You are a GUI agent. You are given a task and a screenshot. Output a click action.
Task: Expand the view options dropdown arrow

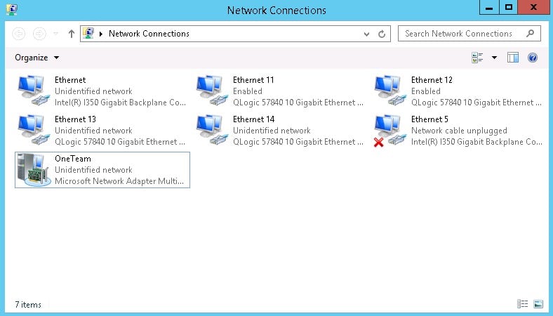[x=495, y=58]
